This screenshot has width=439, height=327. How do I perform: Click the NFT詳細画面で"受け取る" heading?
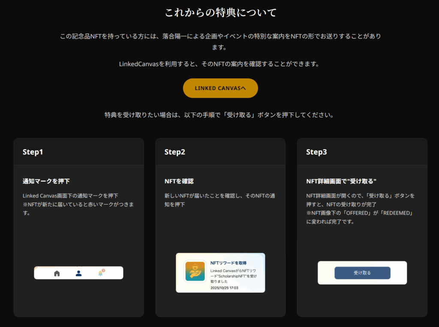click(341, 181)
